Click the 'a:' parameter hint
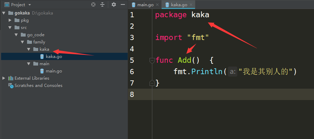This screenshot has width=314, height=139. (x=232, y=72)
